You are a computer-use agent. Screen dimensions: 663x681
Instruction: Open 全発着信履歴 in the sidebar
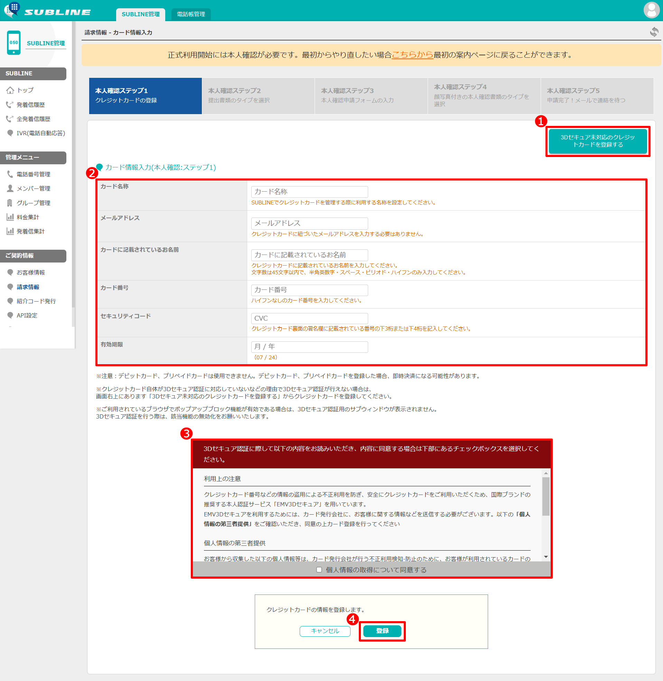click(34, 119)
